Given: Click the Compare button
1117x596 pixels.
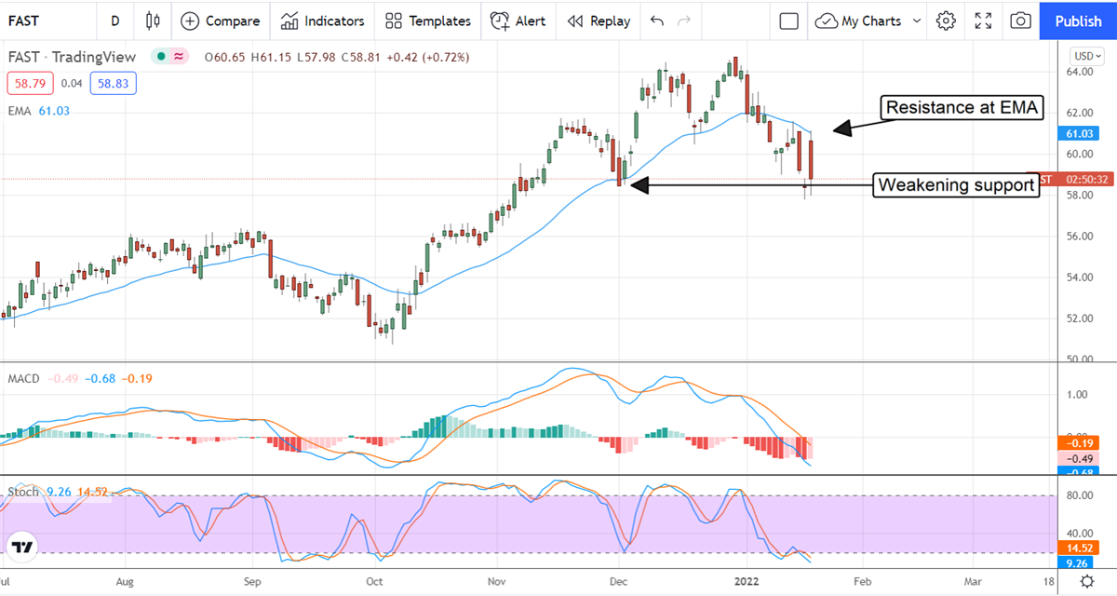Looking at the screenshot, I should (x=221, y=20).
